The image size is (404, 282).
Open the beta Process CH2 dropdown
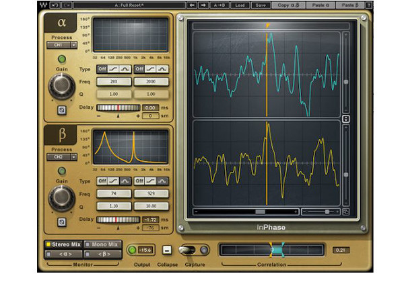tap(62, 157)
